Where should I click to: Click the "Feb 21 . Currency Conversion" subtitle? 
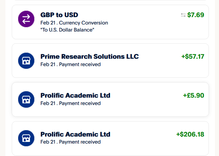(74, 23)
